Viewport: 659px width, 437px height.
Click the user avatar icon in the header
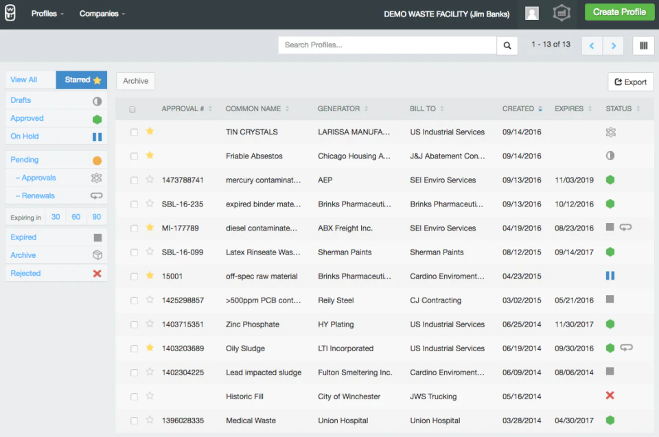tap(532, 12)
